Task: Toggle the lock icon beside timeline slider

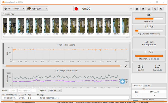Action: [x=126, y=66]
